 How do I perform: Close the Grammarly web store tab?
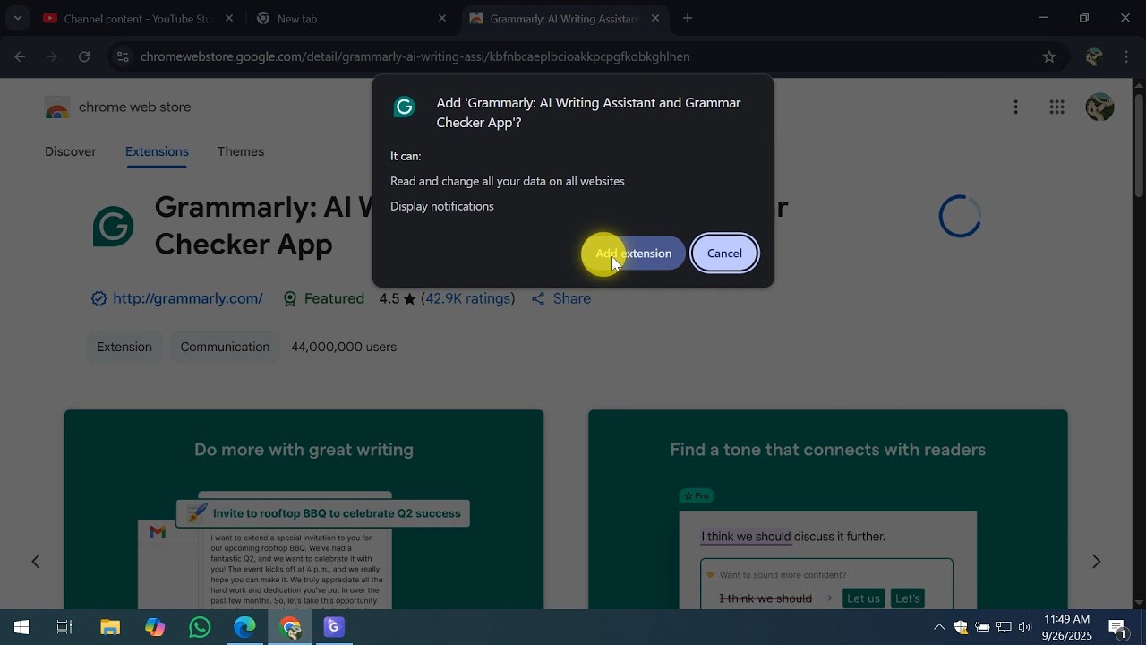point(655,18)
